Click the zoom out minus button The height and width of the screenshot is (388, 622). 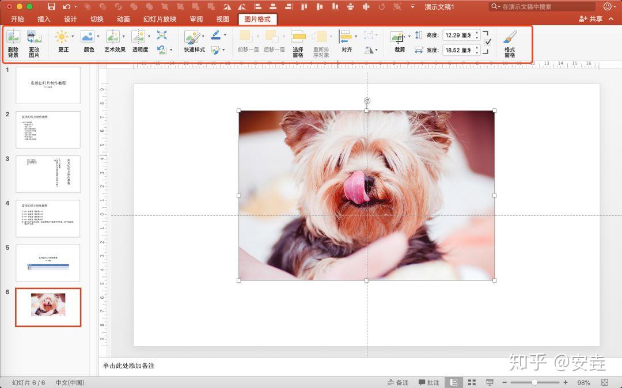505,382
